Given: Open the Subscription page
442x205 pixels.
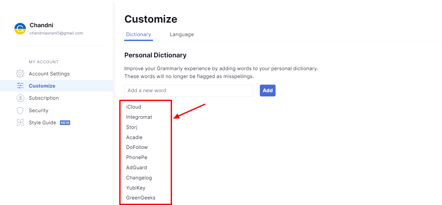Looking at the screenshot, I should tap(44, 98).
